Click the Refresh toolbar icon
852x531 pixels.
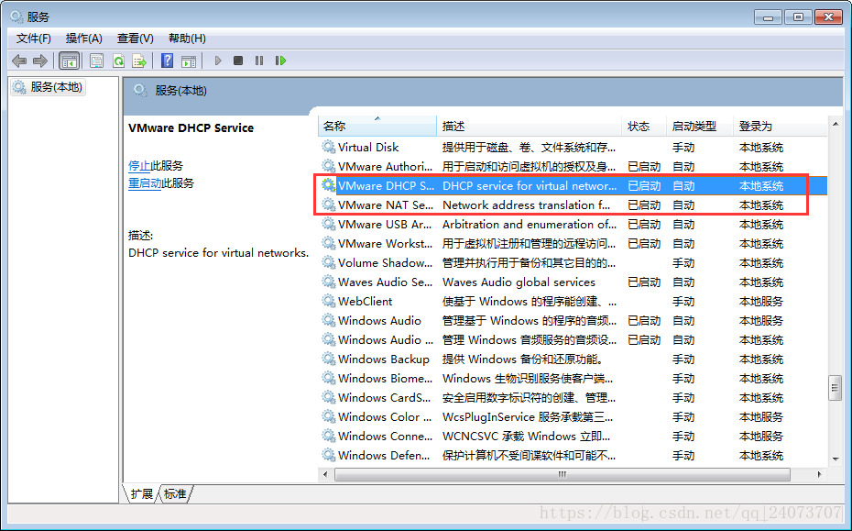[118, 61]
